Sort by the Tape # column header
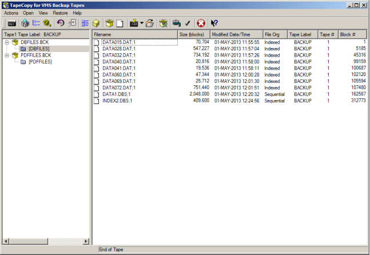The height and width of the screenshot is (255, 370). click(328, 34)
